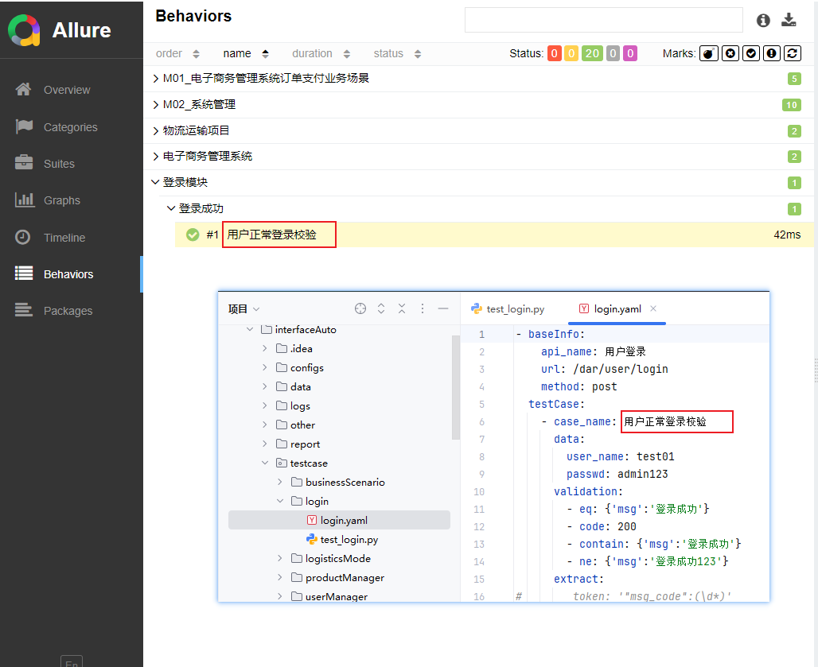Toggle the failed status filter (red 0)
The image size is (818, 667).
click(554, 54)
